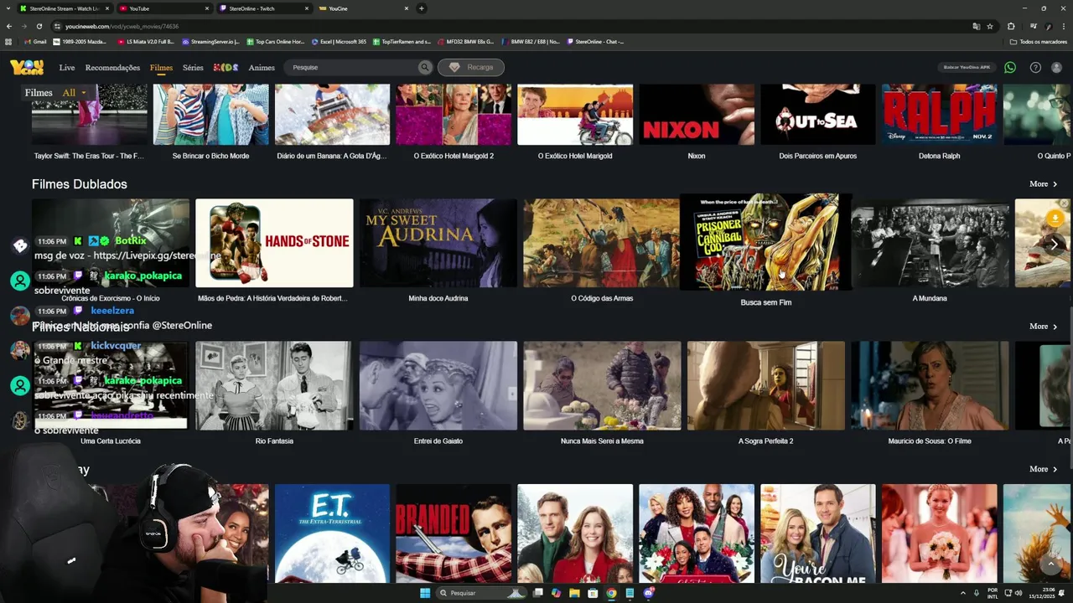Open the user account avatar icon
Screen dimensions: 1073x603
[1057, 67]
